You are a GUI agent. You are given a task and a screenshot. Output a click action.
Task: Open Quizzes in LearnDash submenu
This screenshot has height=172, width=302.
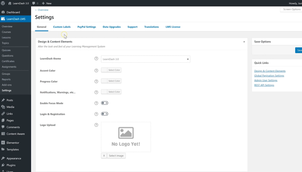click(x=6, y=50)
